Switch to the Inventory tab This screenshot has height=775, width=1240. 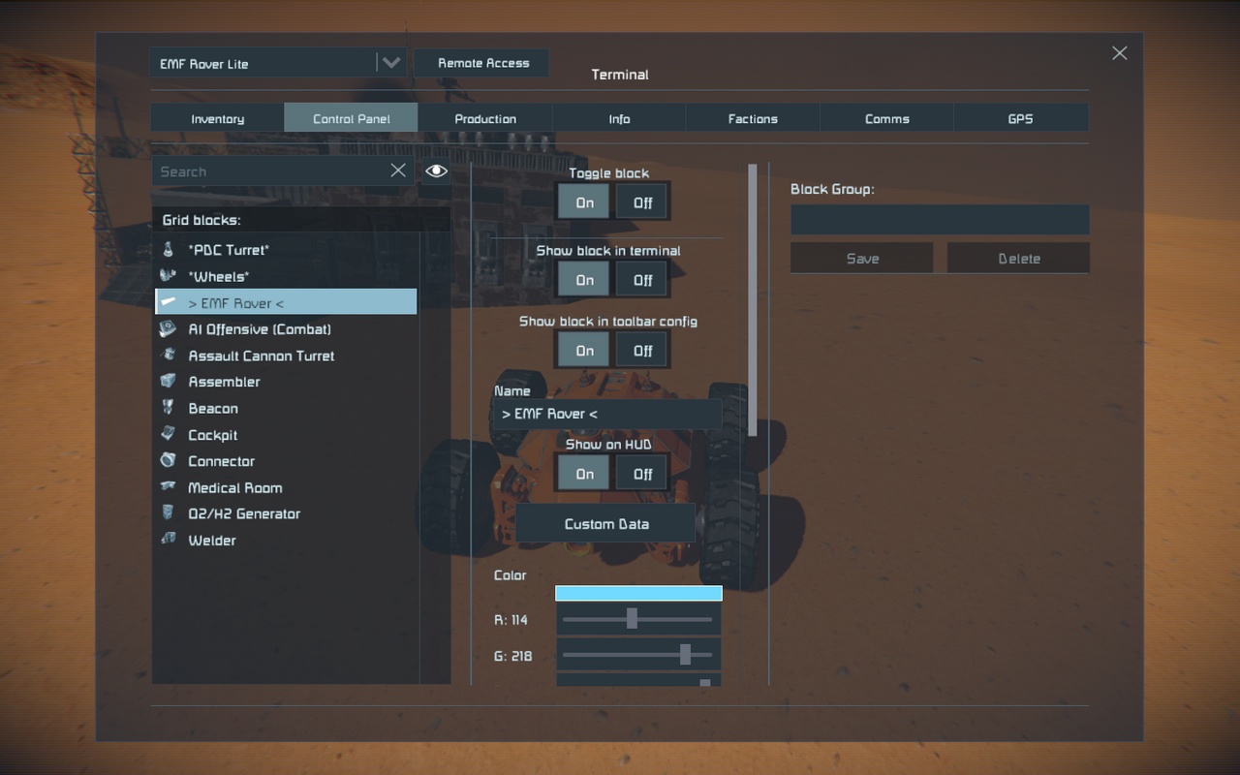click(x=217, y=118)
